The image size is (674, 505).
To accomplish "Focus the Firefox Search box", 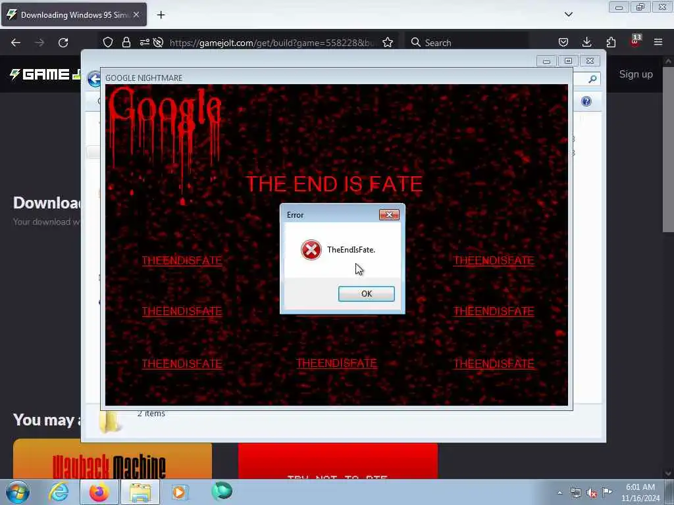I will 467,43.
